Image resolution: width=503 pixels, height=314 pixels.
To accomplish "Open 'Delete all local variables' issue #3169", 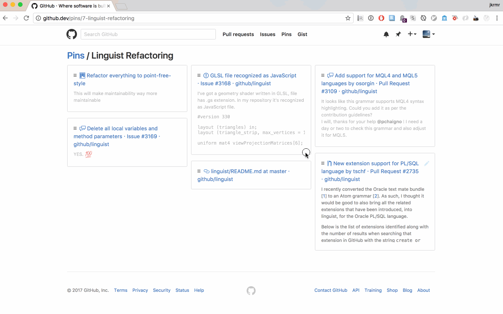I will tap(117, 136).
